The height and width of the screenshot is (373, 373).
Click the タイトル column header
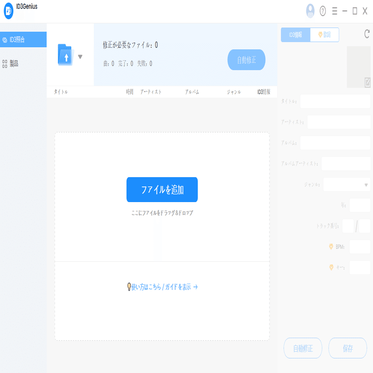click(x=61, y=92)
